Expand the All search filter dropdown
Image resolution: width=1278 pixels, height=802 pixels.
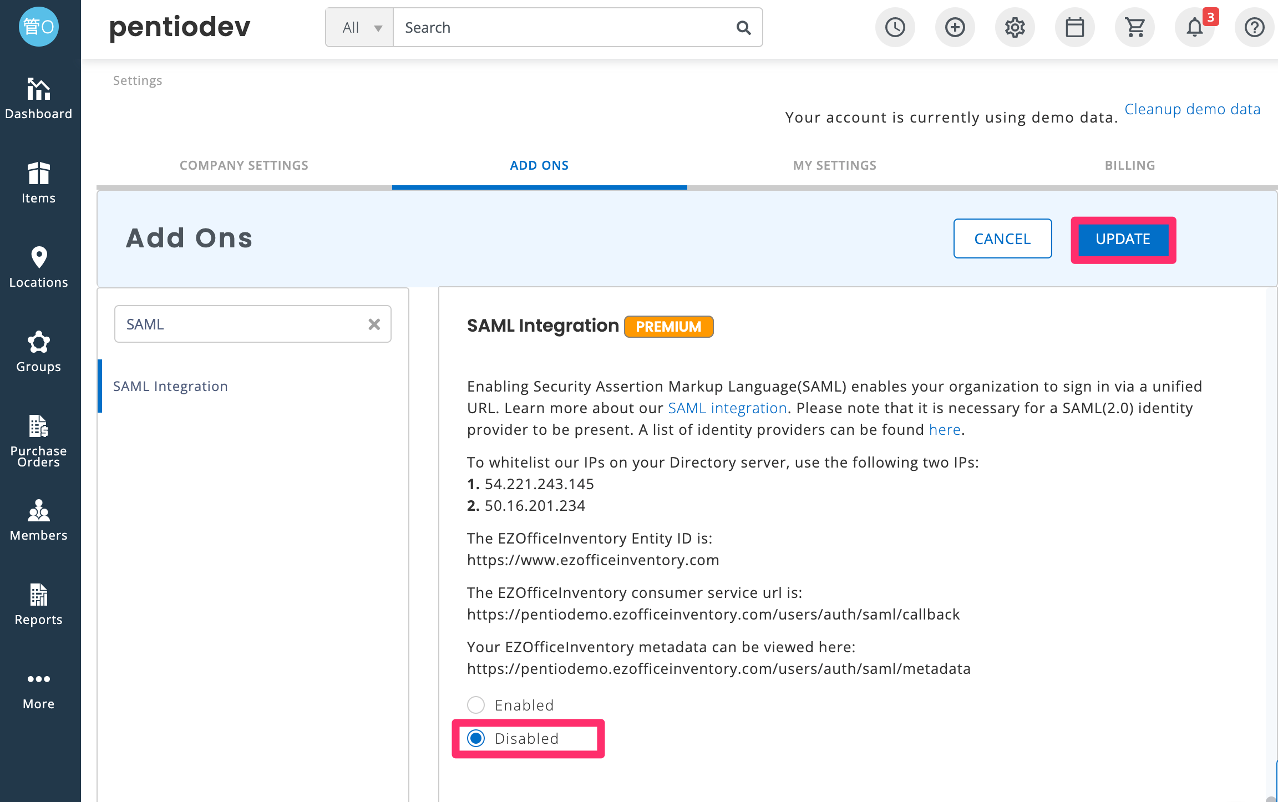click(360, 28)
